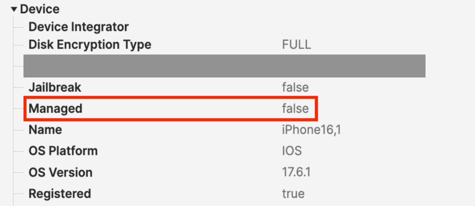Select the Device tree node label

coord(40,9)
